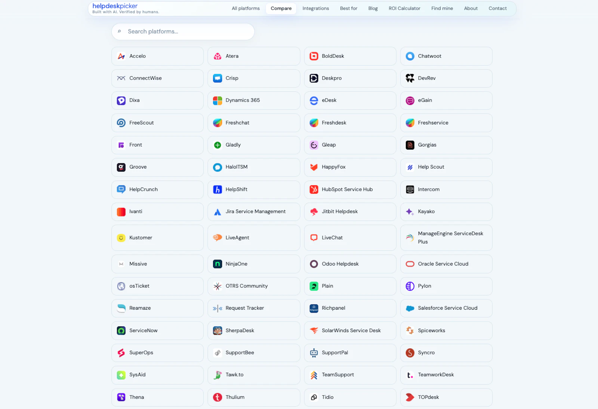Click the Accelo logo icon
Screen dimensions: 598x409
(x=121, y=56)
